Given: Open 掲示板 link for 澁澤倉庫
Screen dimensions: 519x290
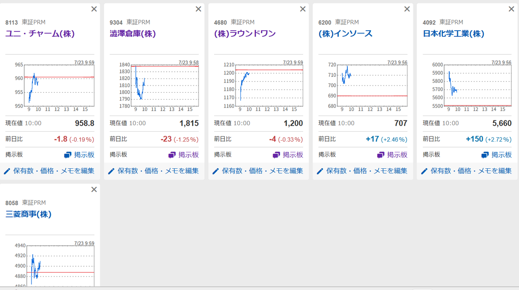Looking at the screenshot, I should [183, 154].
